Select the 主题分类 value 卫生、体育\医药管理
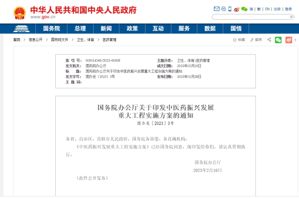The image size is (299, 198). tap(193, 61)
